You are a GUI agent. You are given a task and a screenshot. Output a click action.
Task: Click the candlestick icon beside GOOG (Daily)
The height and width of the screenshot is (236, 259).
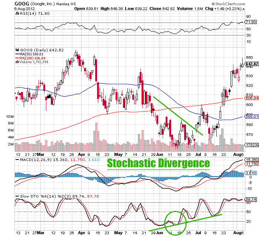pos(17,50)
